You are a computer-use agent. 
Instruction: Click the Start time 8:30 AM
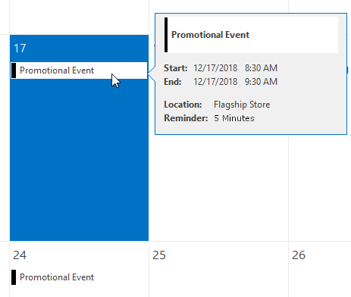(261, 68)
